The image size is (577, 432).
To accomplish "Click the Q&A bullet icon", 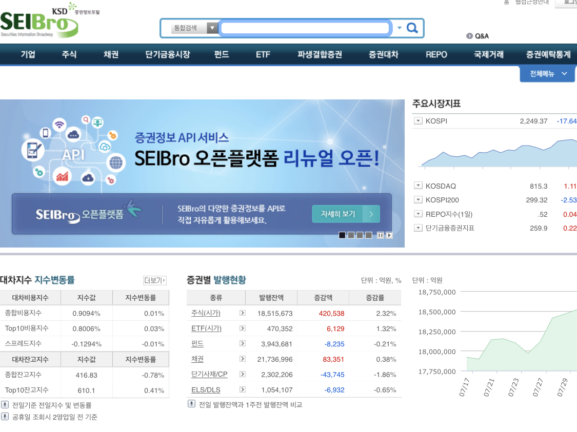I will pos(469,36).
